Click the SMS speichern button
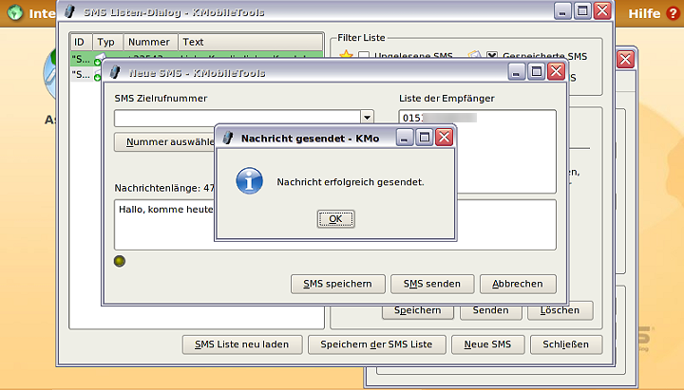 coord(337,284)
